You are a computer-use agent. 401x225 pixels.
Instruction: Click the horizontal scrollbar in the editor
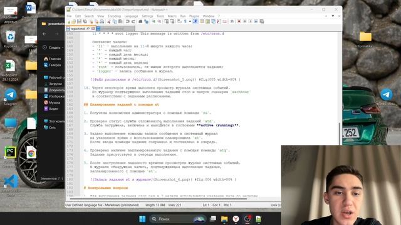[159, 199]
